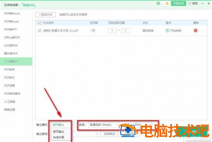Viewport: 212px width, 142px height.
Task: Select PDF转Word in sidebar
Action: pos(12,13)
